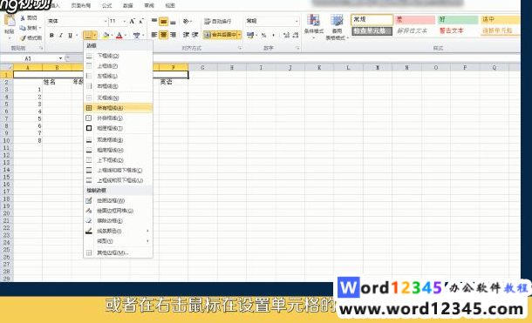Click the Wrap Text button
532x323 pixels.
pyautogui.click(x=218, y=21)
